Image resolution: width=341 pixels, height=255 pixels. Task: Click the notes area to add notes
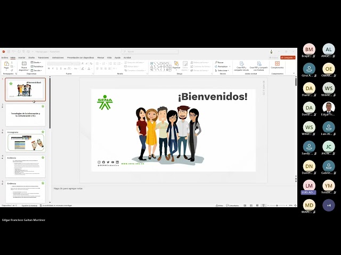coord(174,194)
